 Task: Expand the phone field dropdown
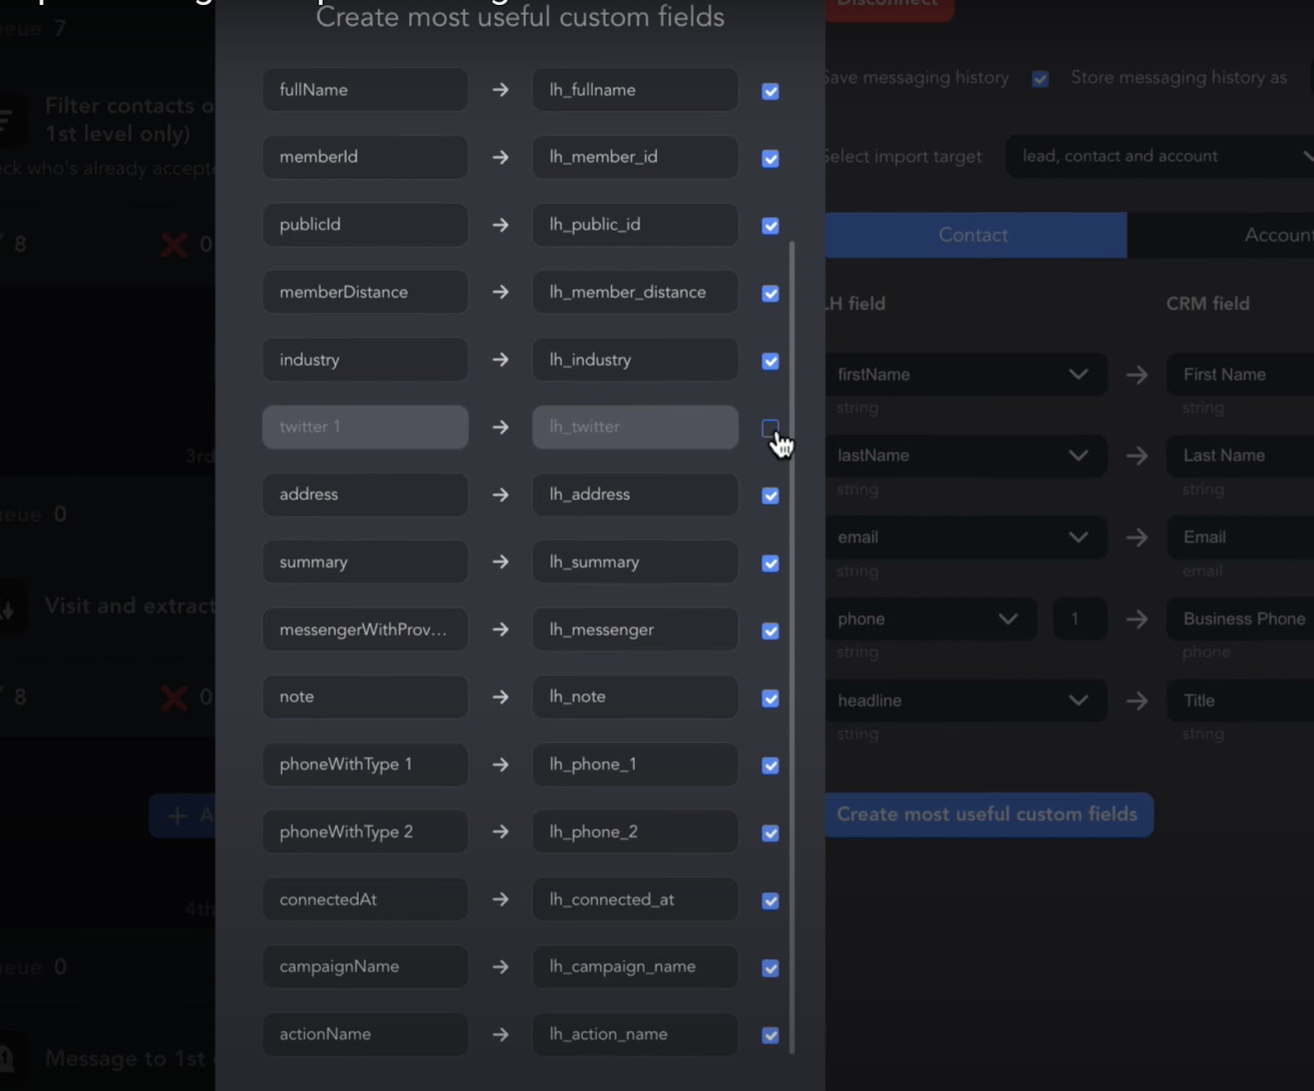pos(1007,619)
